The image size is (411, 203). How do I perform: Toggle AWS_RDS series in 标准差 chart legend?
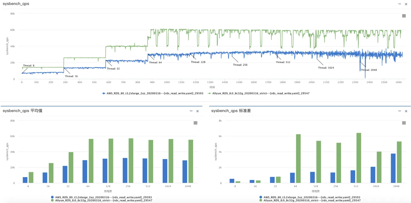(310, 197)
